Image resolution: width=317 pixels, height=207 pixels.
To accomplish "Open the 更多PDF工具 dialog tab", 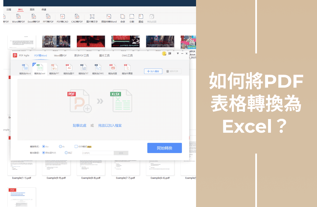I will (81, 56).
